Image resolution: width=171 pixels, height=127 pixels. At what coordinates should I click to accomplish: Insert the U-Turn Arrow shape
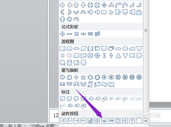[x=125, y=5]
